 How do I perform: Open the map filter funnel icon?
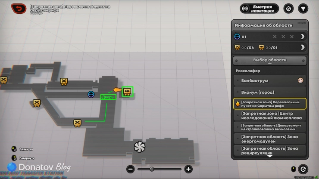pos(303,9)
